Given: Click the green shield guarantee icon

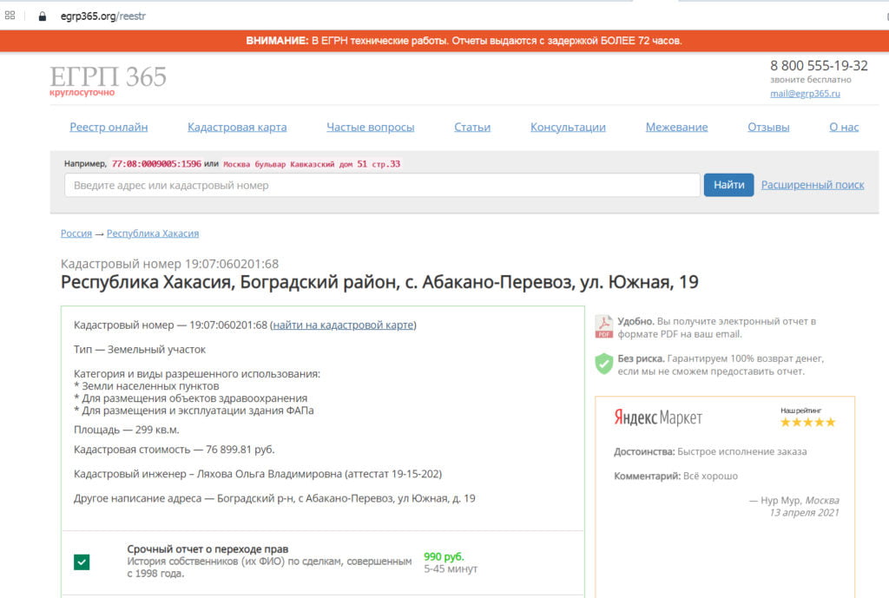Looking at the screenshot, I should (x=603, y=364).
